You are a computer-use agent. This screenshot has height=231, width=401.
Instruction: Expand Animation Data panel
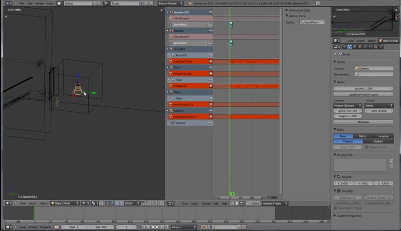point(287,10)
